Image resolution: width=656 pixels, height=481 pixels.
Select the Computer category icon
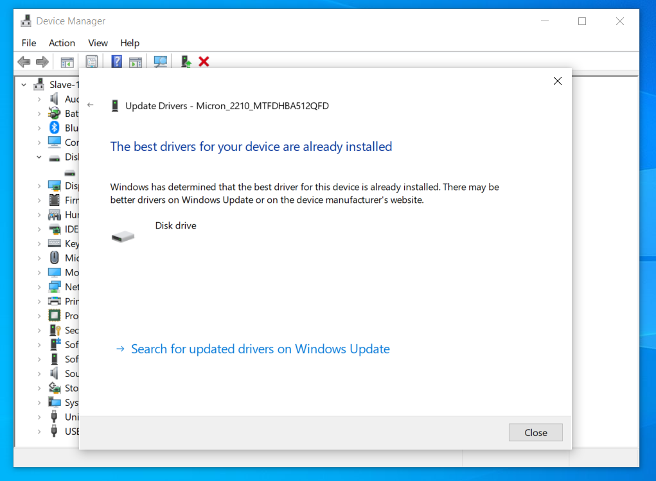[55, 142]
